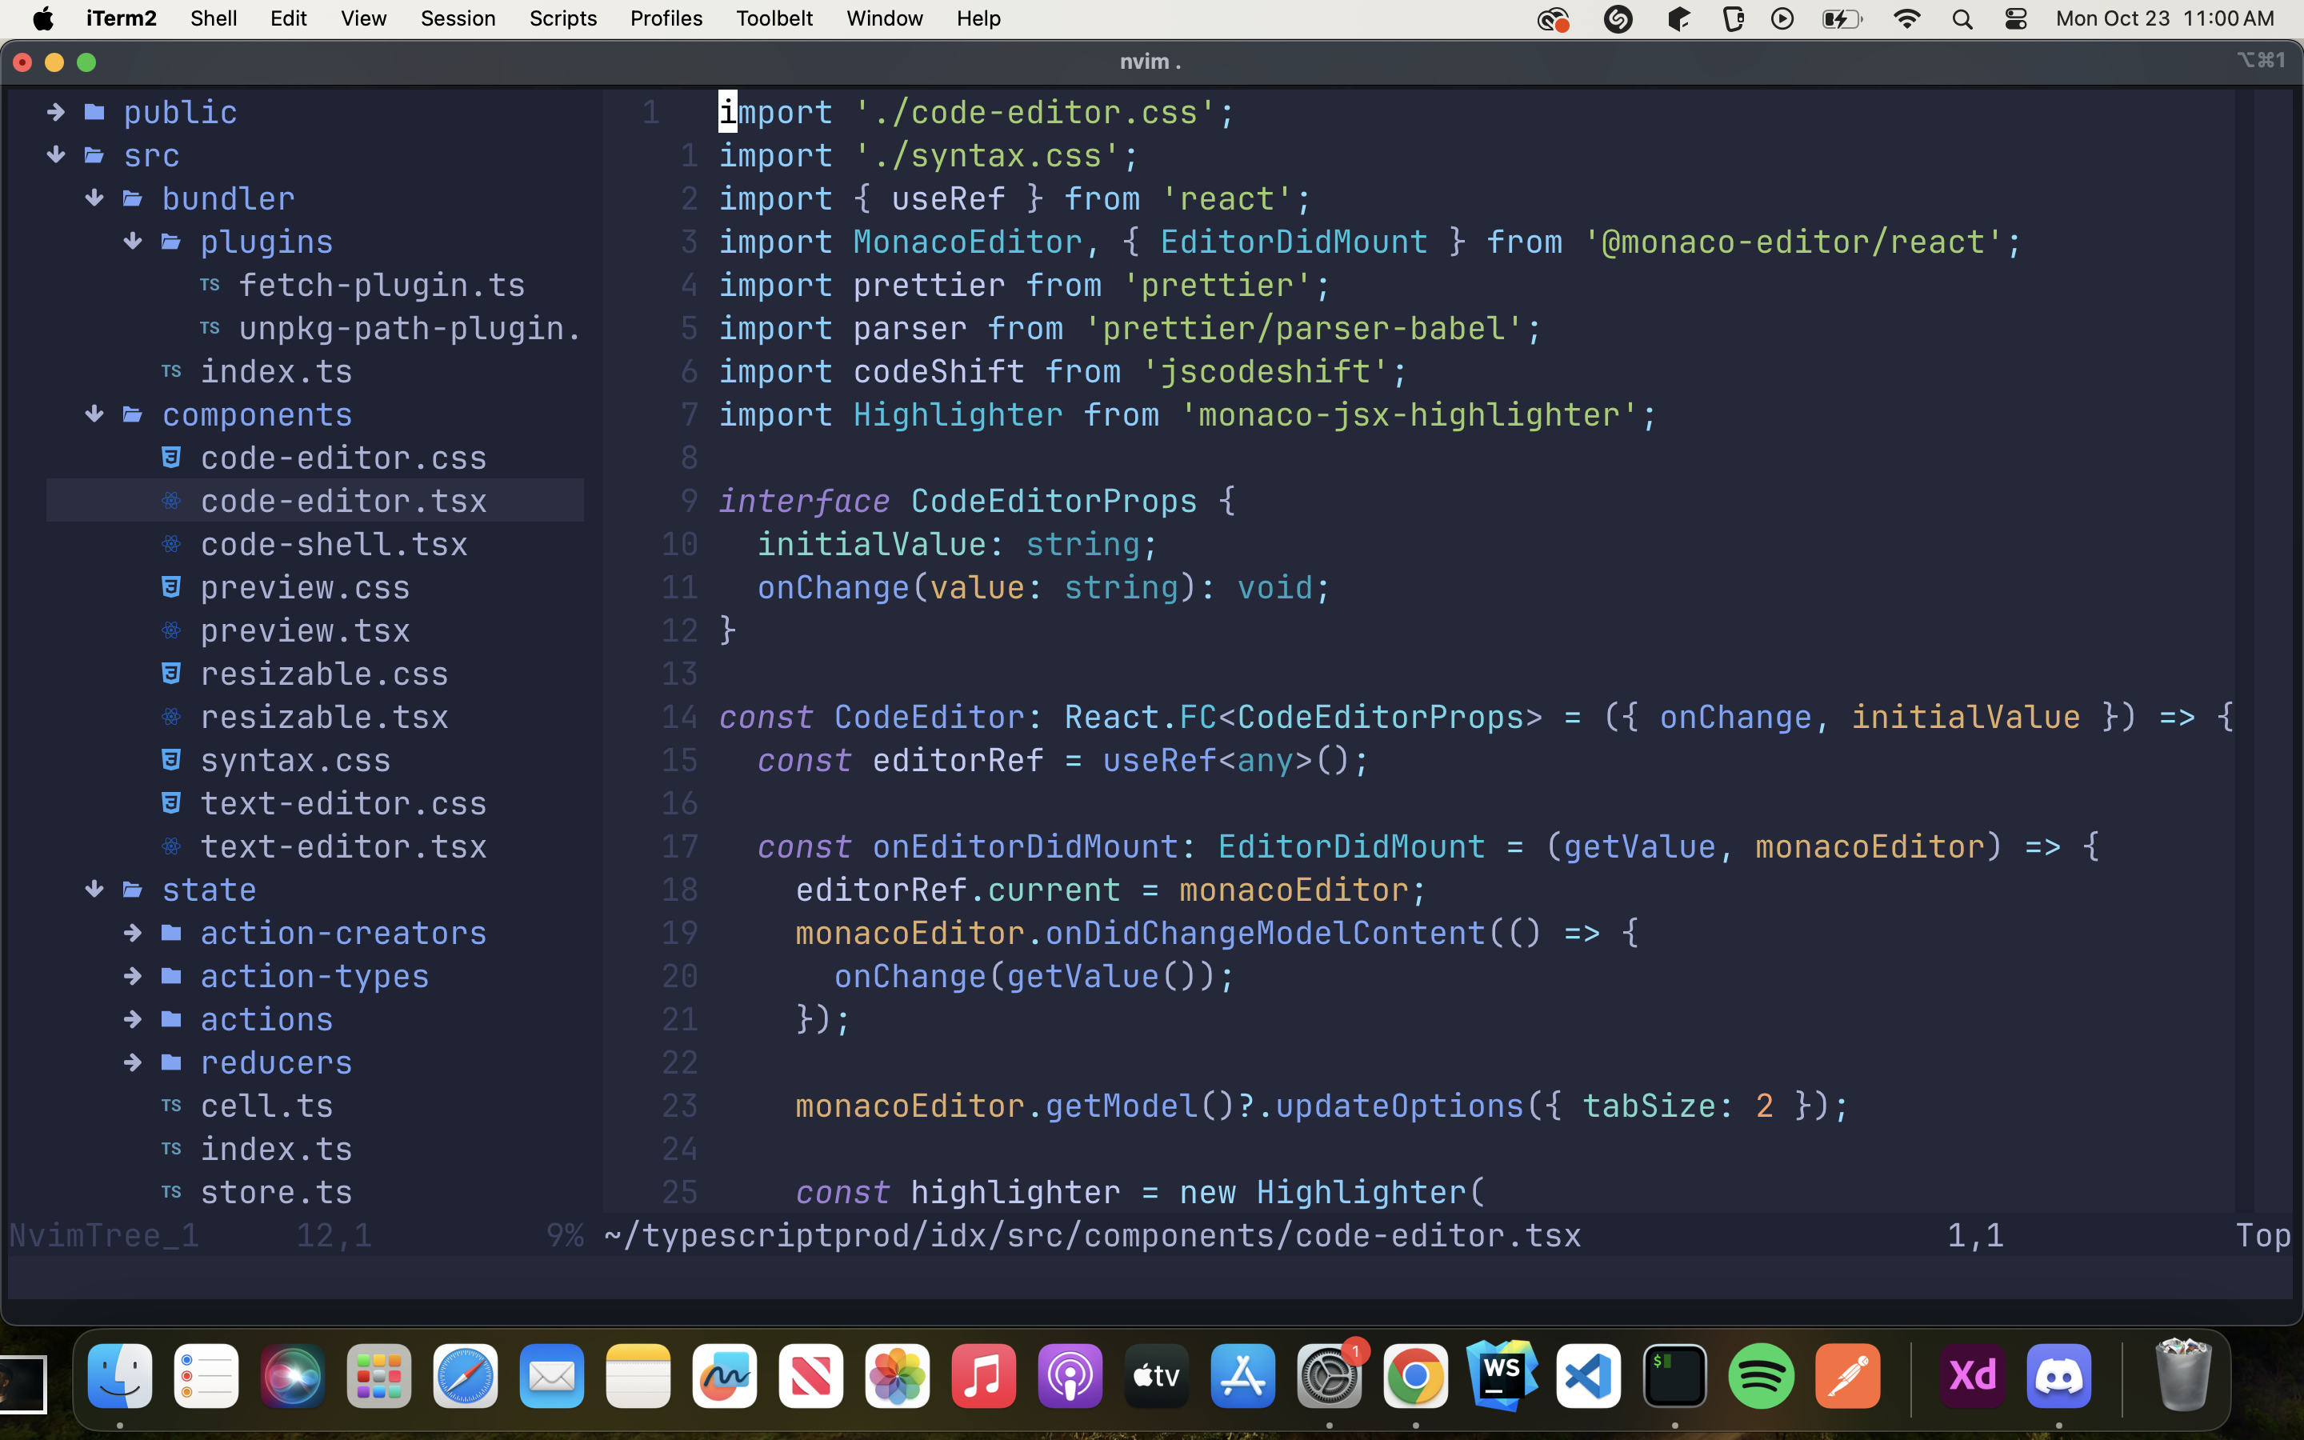Open the Profiles menu
The height and width of the screenshot is (1440, 2304).
tap(666, 19)
